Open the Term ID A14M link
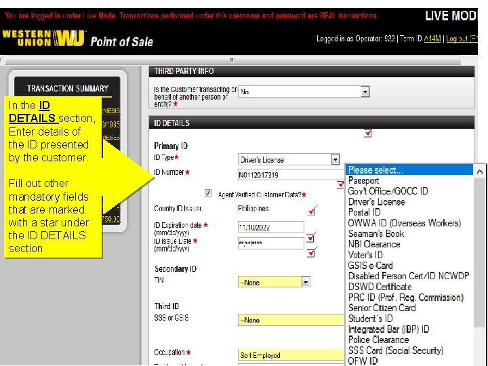 [x=432, y=39]
